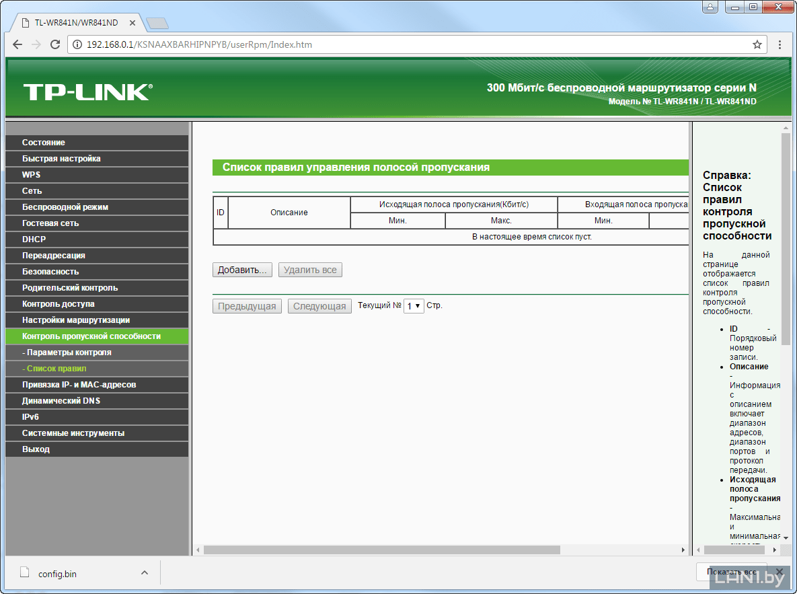Image resolution: width=797 pixels, height=594 pixels.
Task: Bookmark this page with the star icon
Action: tap(757, 44)
